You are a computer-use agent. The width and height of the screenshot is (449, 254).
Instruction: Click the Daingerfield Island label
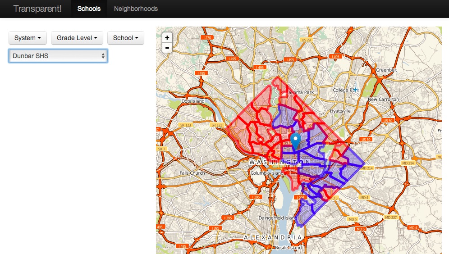278,218
